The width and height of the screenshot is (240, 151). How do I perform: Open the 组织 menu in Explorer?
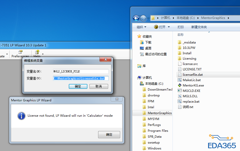click(141, 27)
